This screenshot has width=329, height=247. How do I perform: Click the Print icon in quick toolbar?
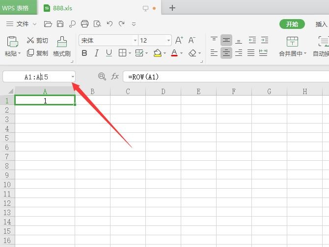(x=84, y=24)
